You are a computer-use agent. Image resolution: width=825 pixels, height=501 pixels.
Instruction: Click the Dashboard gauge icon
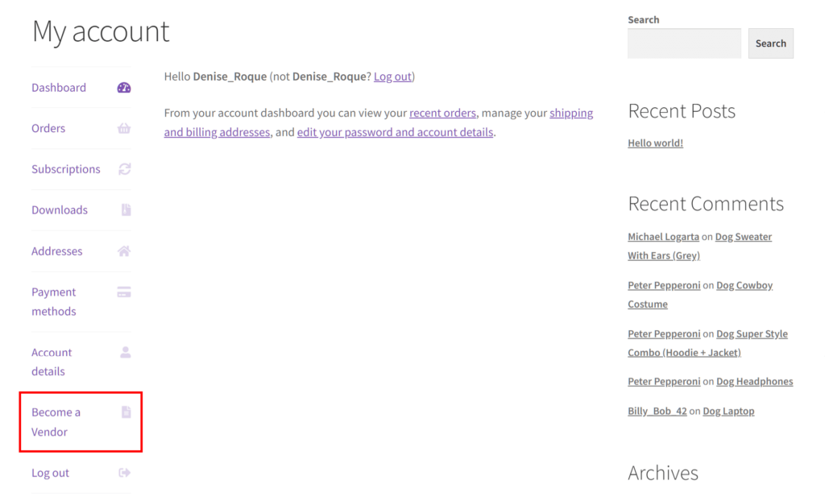[123, 88]
